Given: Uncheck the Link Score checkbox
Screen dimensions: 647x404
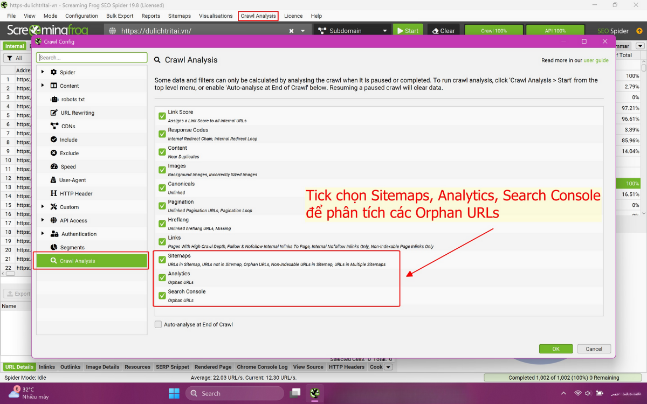Looking at the screenshot, I should tap(162, 116).
